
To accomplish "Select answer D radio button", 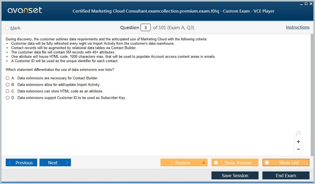I will click(x=7, y=98).
